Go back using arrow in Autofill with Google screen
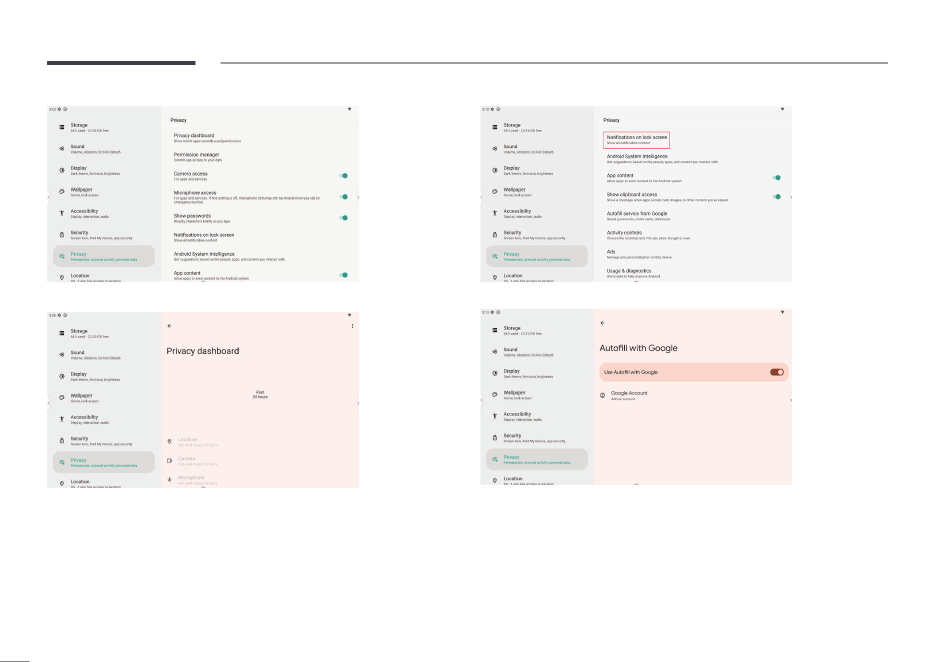The image size is (936, 662). click(602, 323)
